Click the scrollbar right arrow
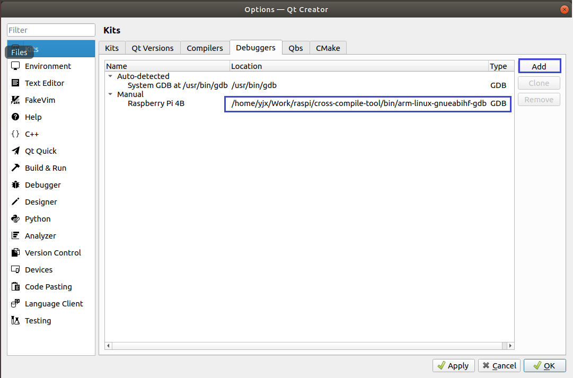Screen dimensions: 573x378 [510, 346]
